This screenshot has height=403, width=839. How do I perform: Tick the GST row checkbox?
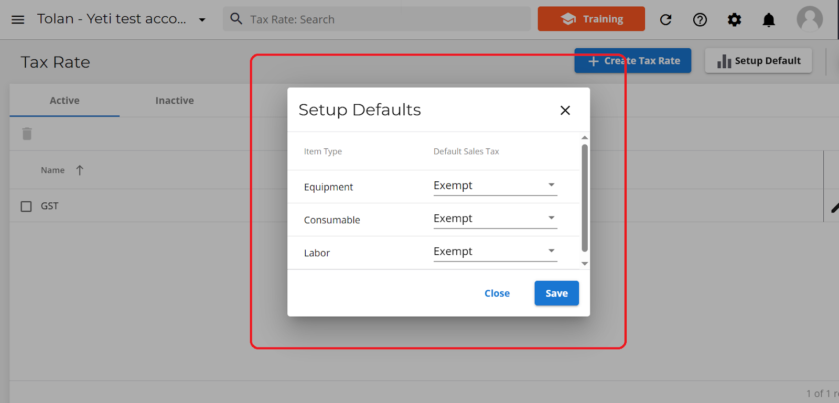point(26,206)
